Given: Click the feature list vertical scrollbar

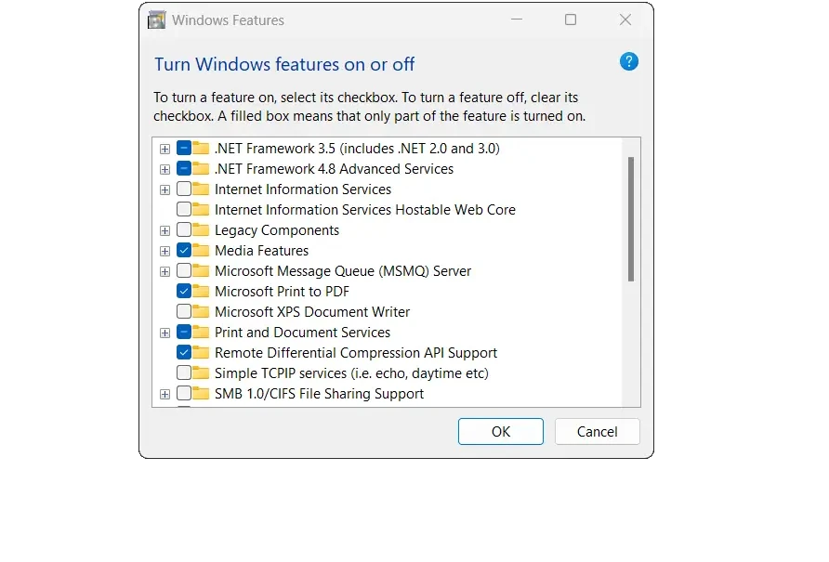Looking at the screenshot, I should pyautogui.click(x=631, y=219).
